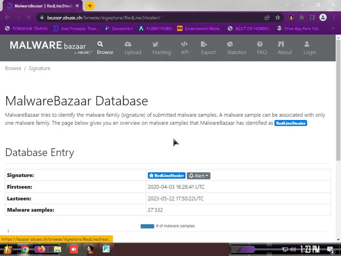Open Chrome profile avatar menu

(323, 17)
